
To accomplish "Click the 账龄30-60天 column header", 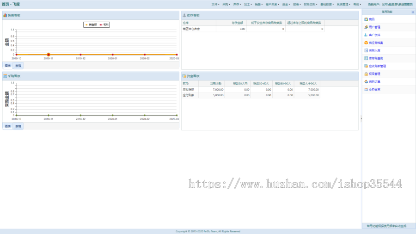I will click(262, 84).
